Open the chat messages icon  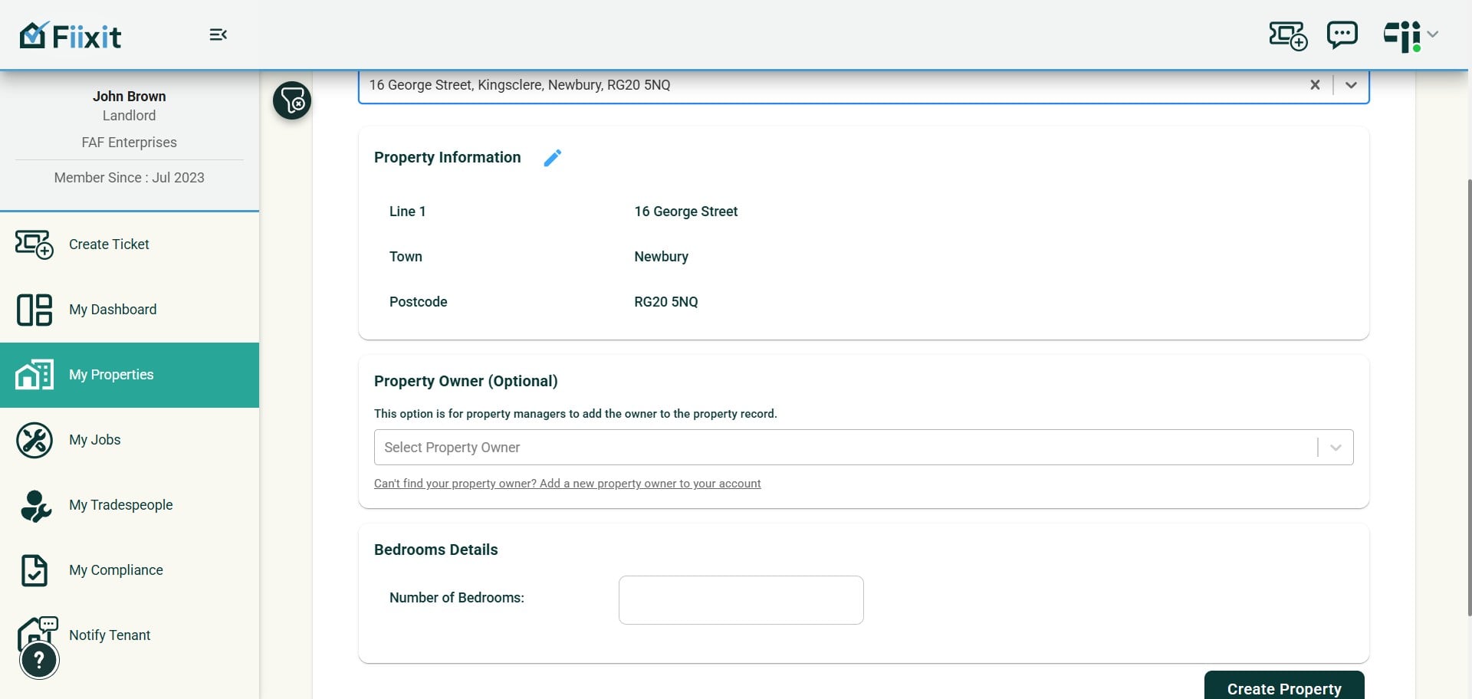click(1342, 34)
